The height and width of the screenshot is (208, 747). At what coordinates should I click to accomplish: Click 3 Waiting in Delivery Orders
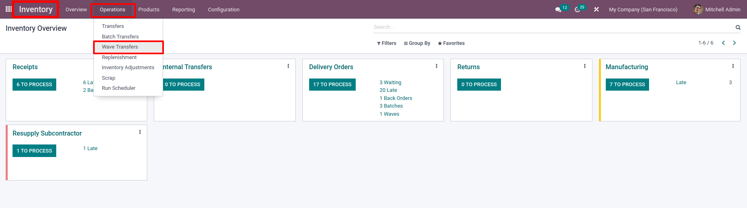(x=390, y=83)
